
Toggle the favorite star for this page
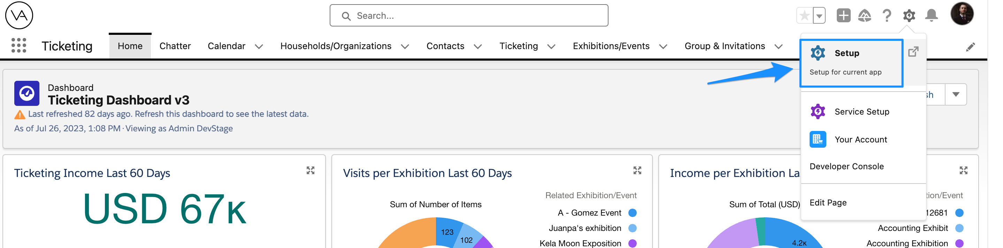[x=804, y=16]
